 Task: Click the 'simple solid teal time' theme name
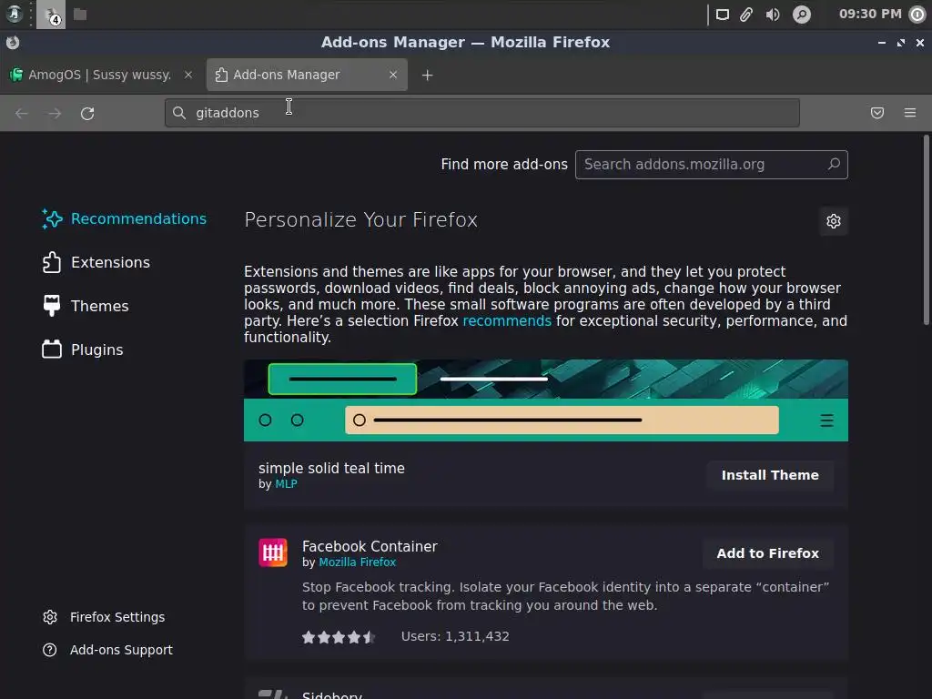[x=331, y=469]
